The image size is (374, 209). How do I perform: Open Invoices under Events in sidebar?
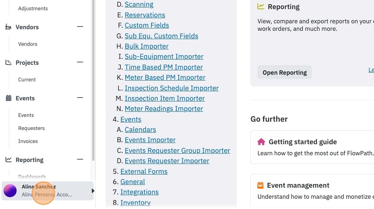pyautogui.click(x=28, y=141)
